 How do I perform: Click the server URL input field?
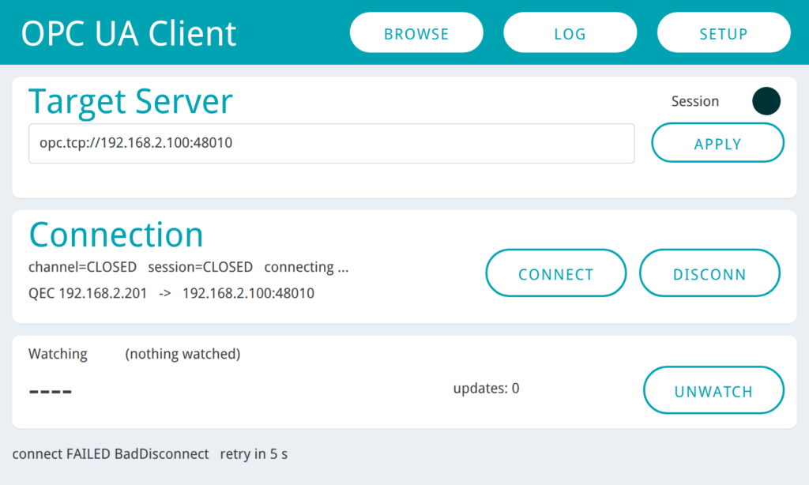(331, 144)
